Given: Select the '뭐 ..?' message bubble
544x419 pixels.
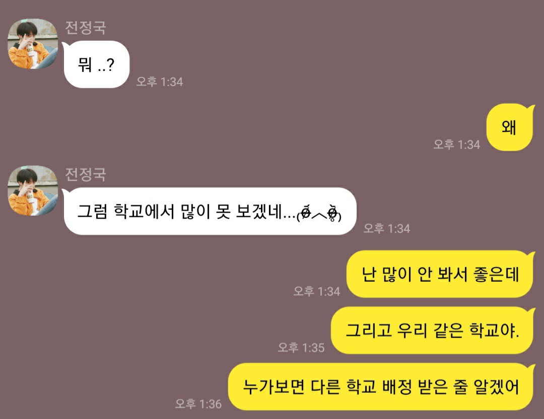Looking at the screenshot, I should pos(96,64).
